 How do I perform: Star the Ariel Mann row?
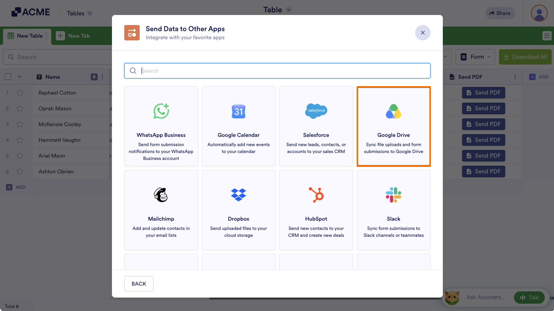(x=20, y=156)
